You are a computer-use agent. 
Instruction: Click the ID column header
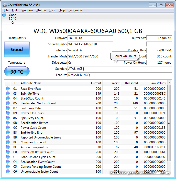click(x=15, y=83)
